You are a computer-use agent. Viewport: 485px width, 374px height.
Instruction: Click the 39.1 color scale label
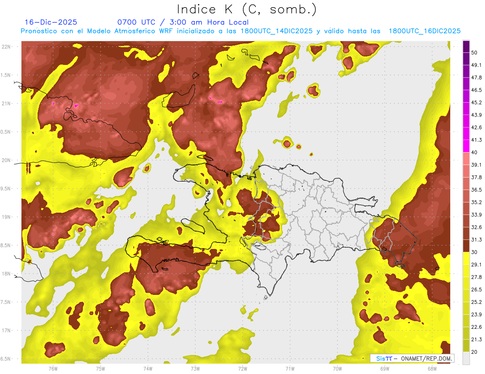(x=477, y=165)
